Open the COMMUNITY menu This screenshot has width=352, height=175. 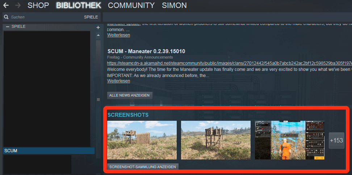click(x=131, y=5)
